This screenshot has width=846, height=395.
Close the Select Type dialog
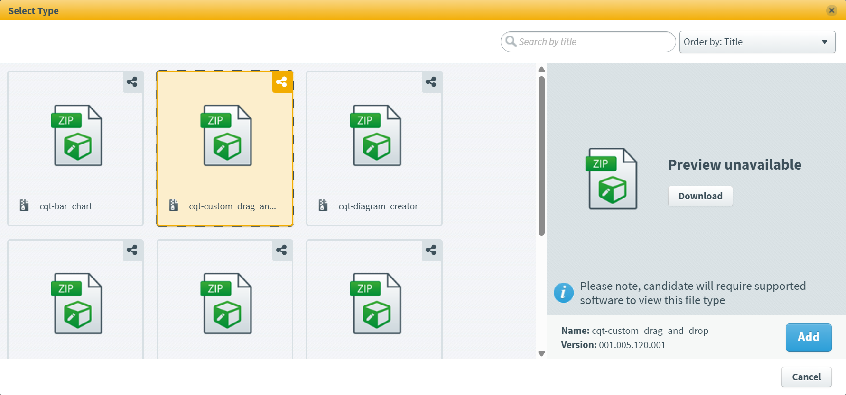831,10
